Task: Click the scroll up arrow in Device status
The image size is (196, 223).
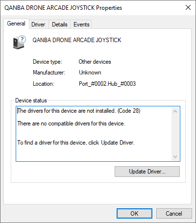Action: pyautogui.click(x=175, y=112)
